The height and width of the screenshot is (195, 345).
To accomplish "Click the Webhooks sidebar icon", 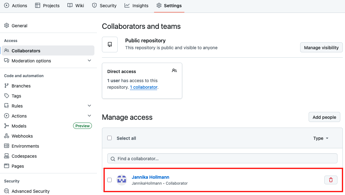I will point(7,136).
